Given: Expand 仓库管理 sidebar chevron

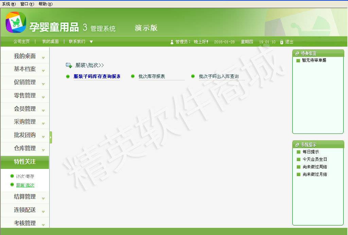Looking at the screenshot, I should [43, 150].
